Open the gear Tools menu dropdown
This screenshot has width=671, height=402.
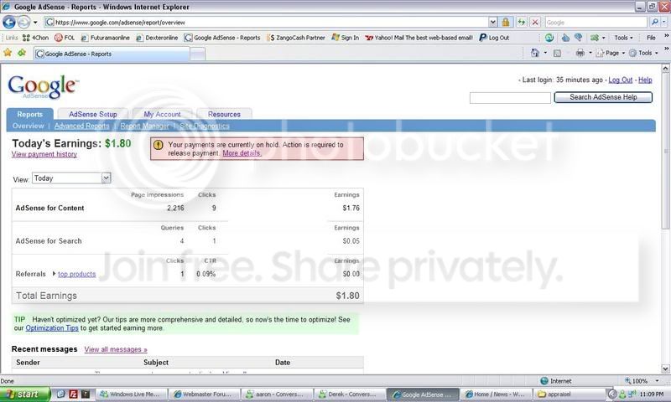pos(643,53)
